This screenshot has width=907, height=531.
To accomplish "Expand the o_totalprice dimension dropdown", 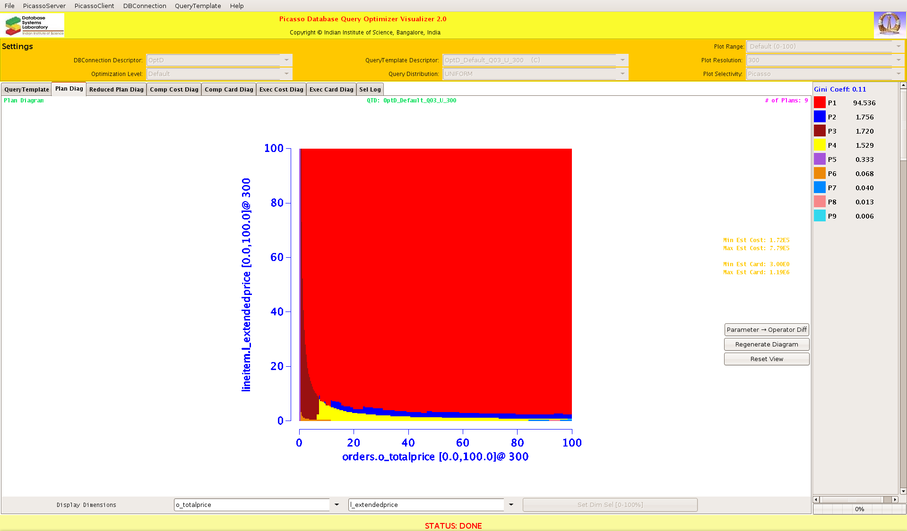I will coord(337,505).
